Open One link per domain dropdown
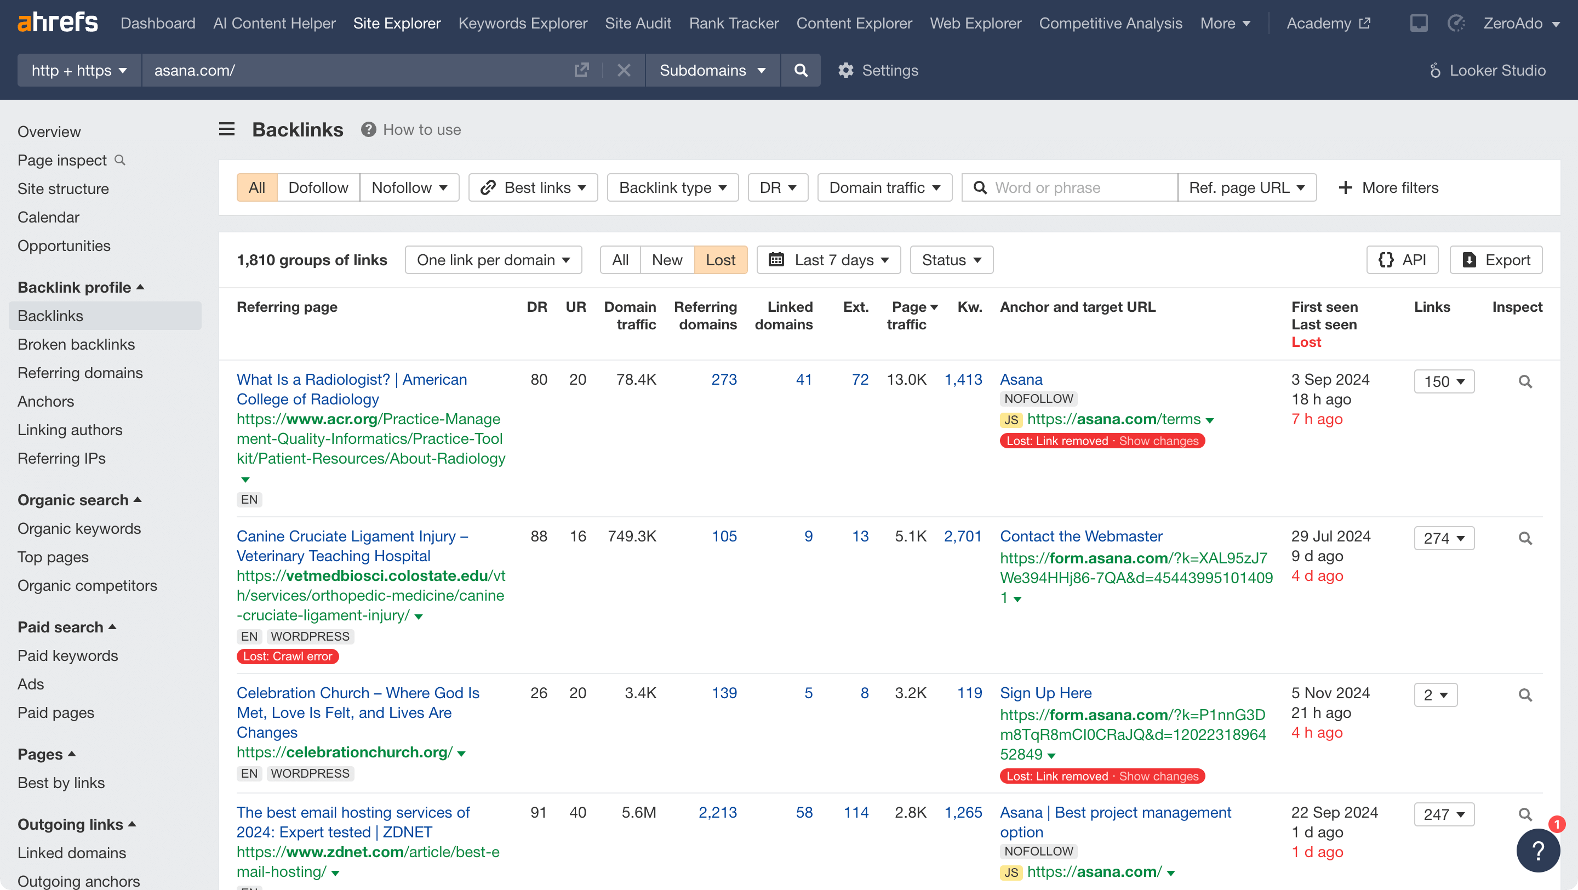The height and width of the screenshot is (890, 1578). tap(493, 260)
